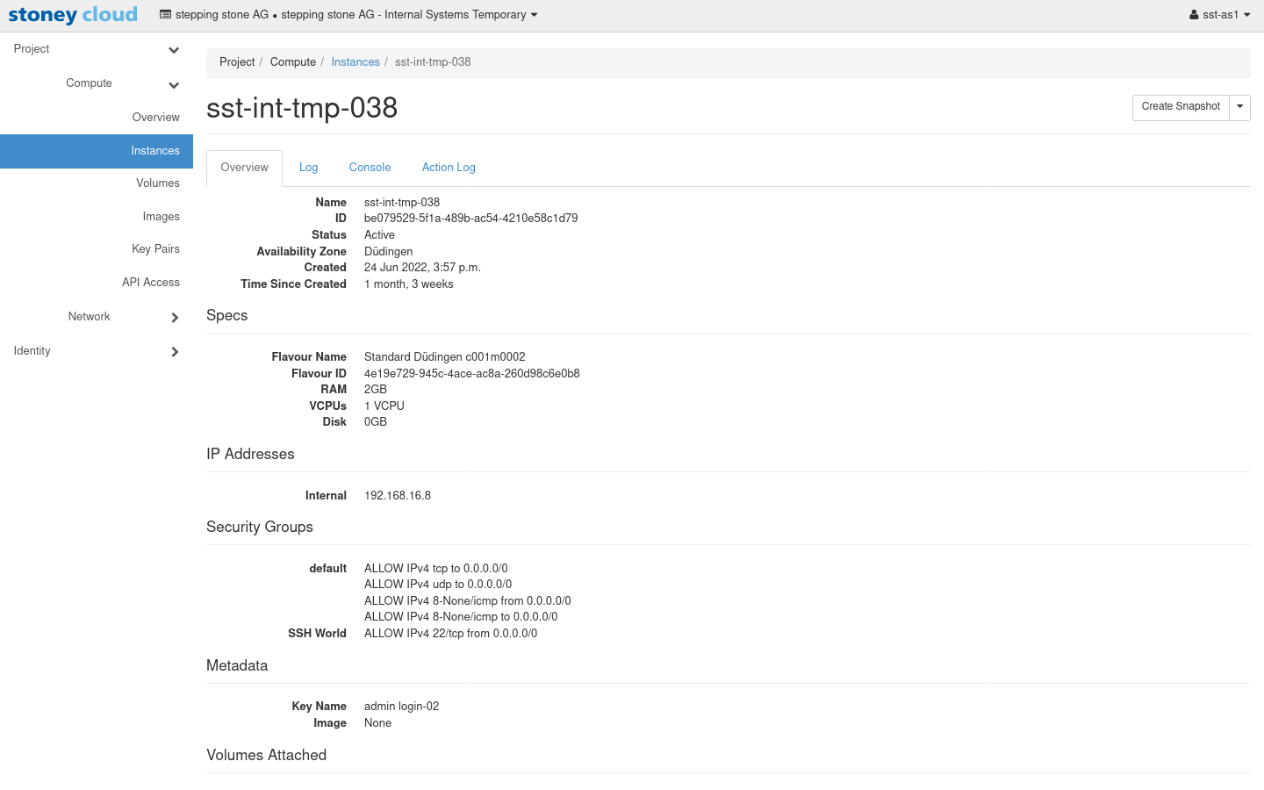Navigate to Key Pairs
Image resolution: width=1264 pixels, height=790 pixels.
tap(155, 249)
